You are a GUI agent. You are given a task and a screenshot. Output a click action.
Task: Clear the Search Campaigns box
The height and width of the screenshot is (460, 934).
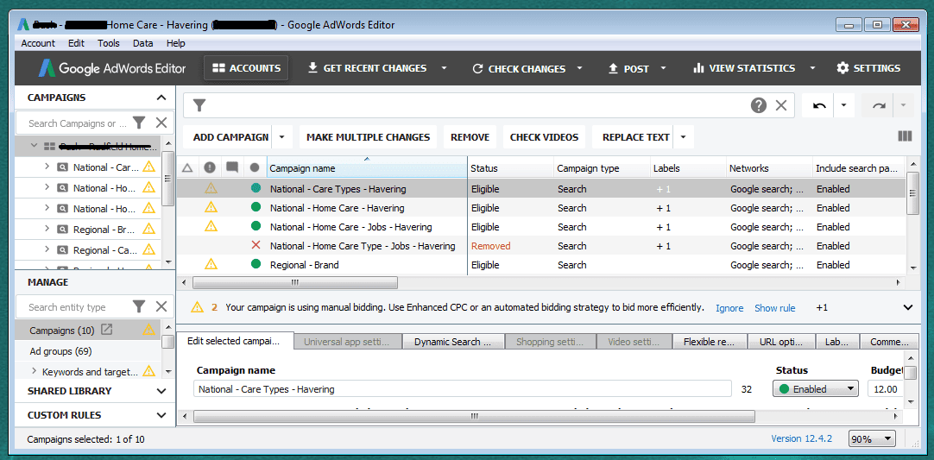tap(161, 123)
